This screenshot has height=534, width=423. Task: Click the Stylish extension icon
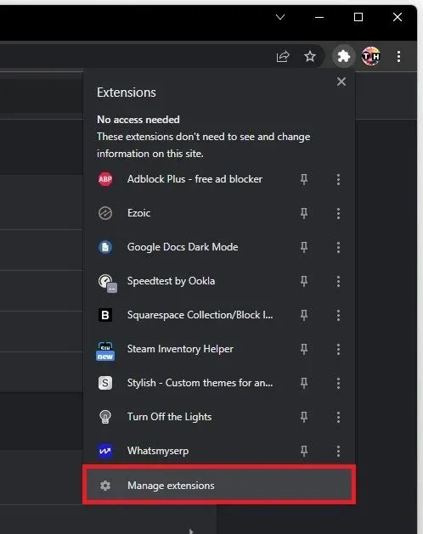coord(105,383)
